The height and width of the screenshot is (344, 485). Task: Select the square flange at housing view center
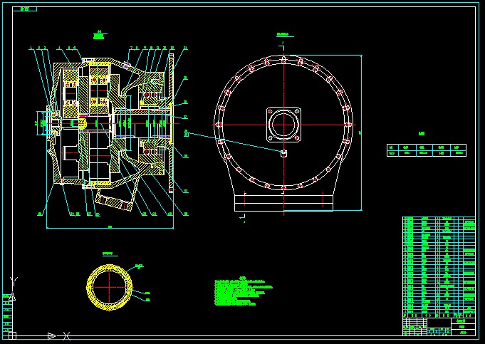pos(283,125)
